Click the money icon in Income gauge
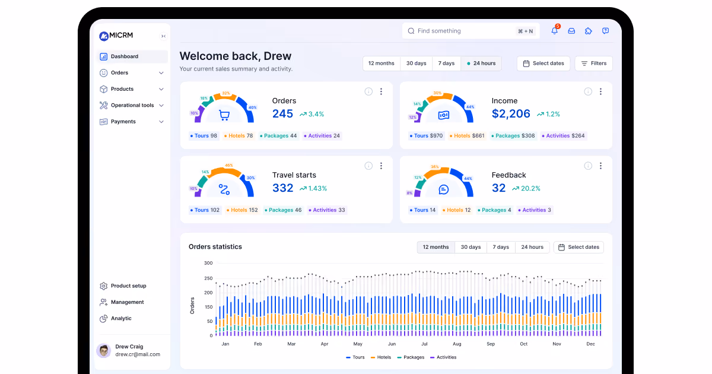 (443, 115)
